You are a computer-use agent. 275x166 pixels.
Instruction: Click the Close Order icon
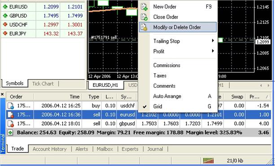point(144,17)
